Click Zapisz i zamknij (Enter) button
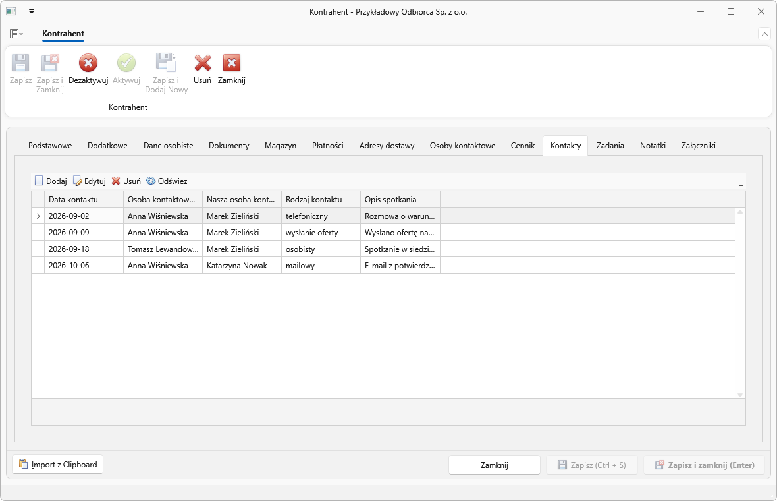 click(x=704, y=465)
